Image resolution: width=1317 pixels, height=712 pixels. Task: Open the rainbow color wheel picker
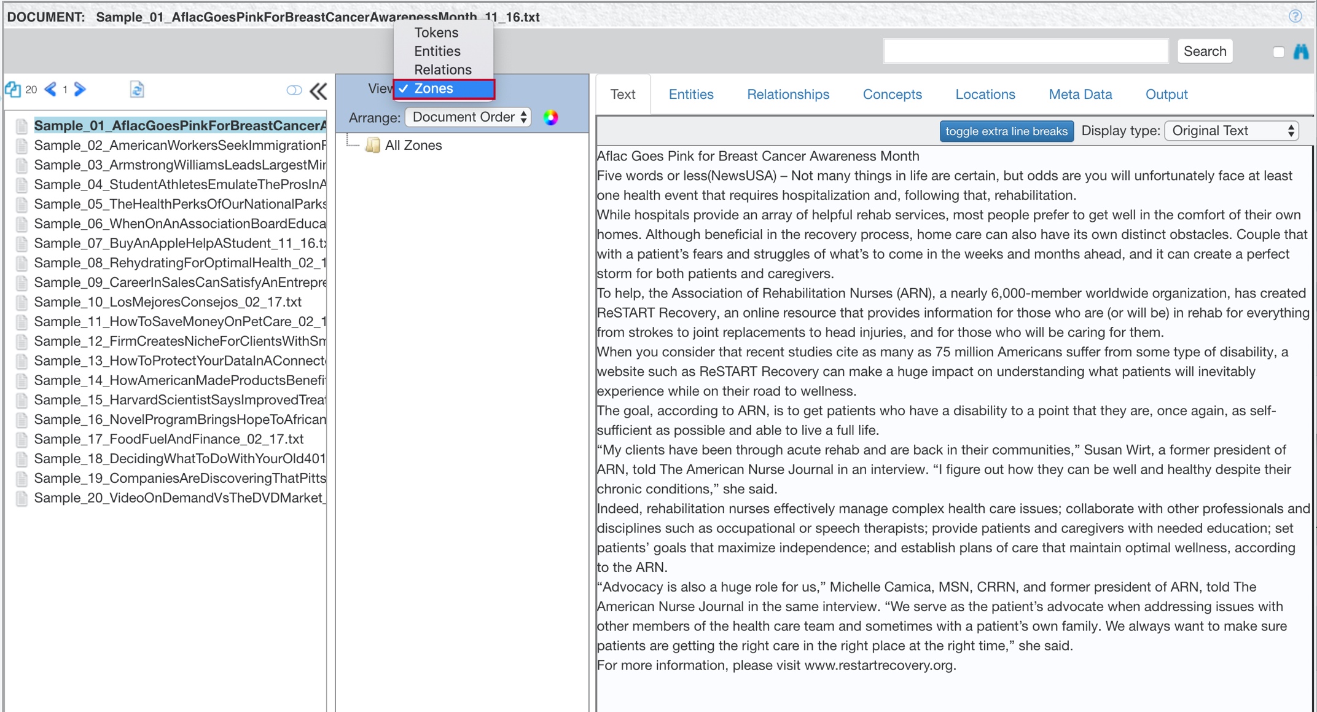pos(551,117)
